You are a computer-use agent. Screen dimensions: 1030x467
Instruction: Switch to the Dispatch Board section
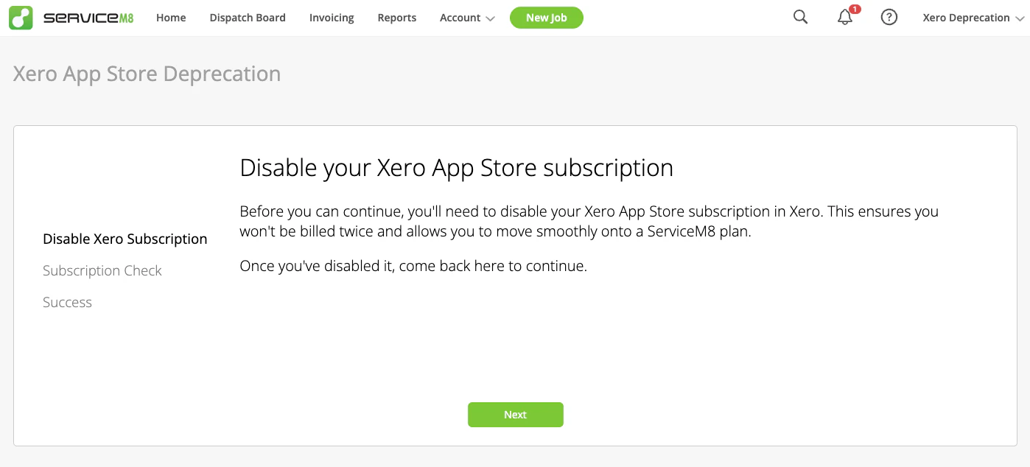pyautogui.click(x=247, y=17)
